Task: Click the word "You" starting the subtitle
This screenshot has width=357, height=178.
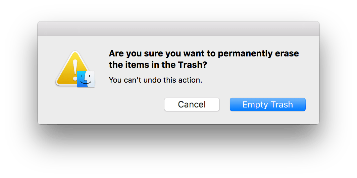Action: [x=115, y=80]
